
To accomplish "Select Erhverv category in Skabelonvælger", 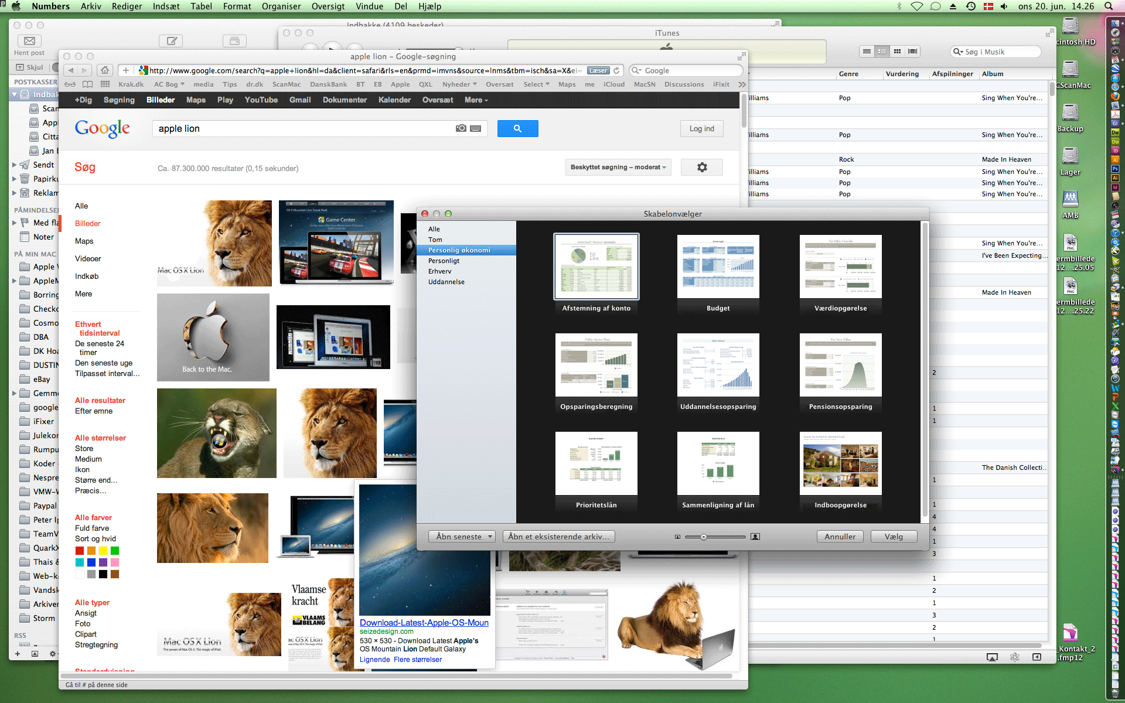I will point(439,271).
